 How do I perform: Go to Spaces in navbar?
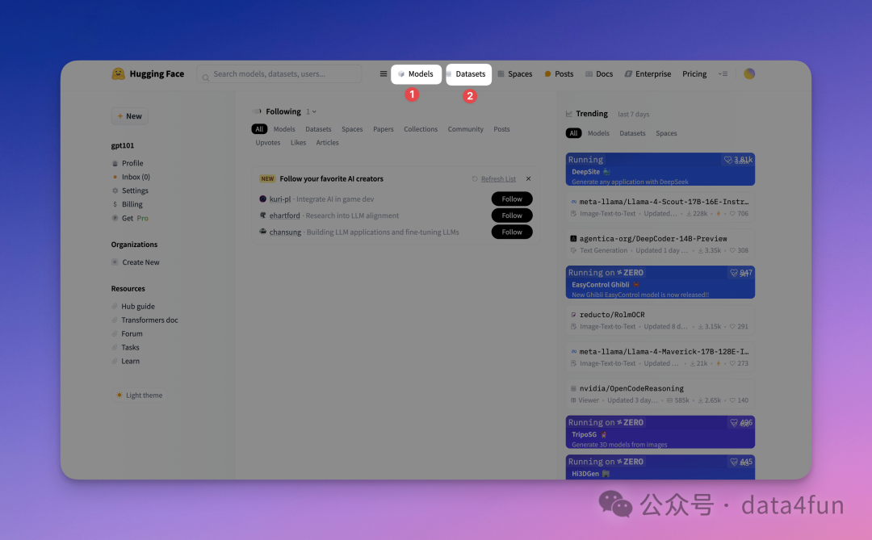point(515,74)
